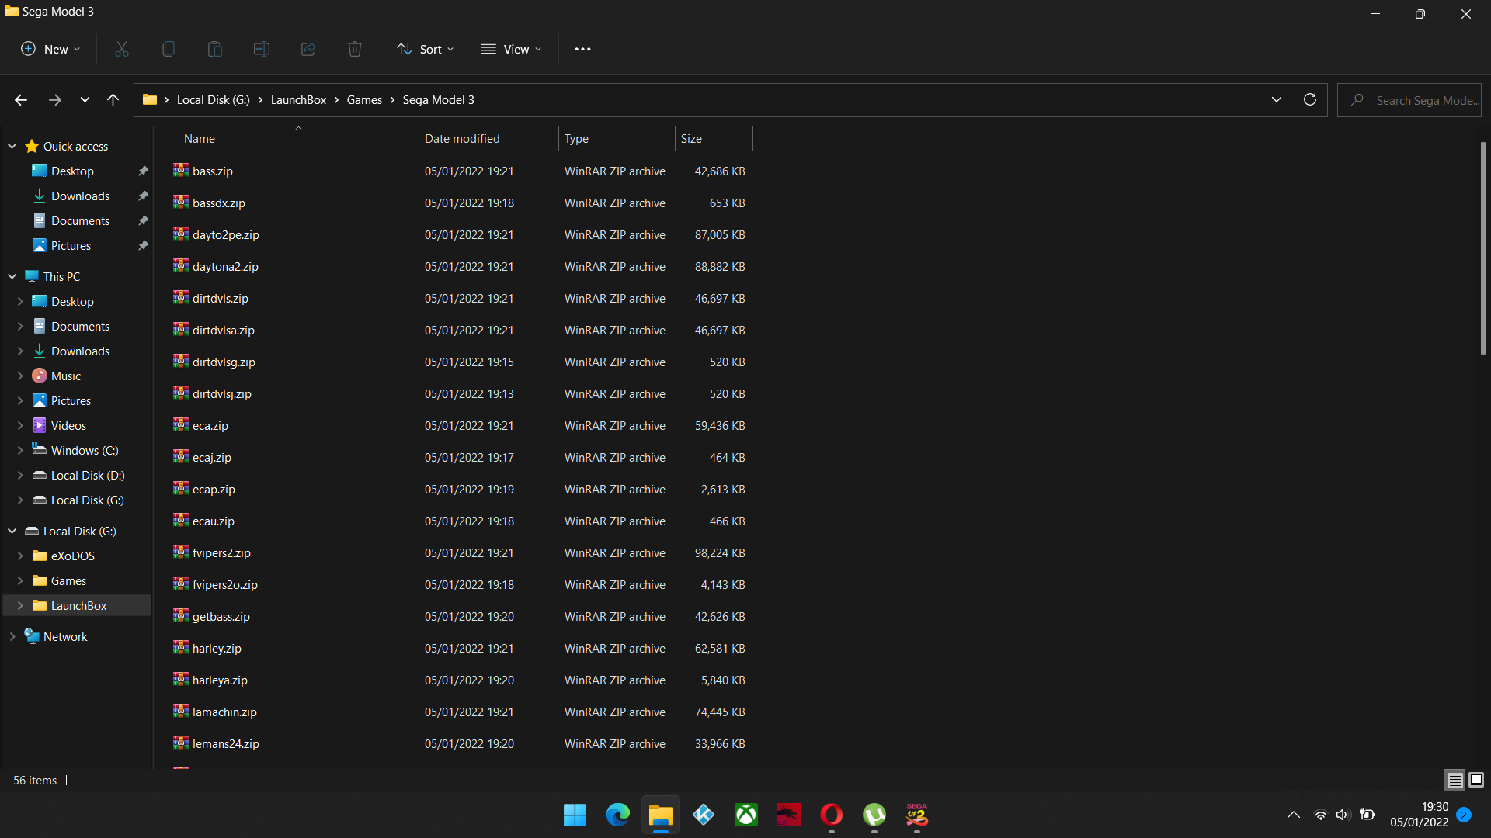Open uTorrent from the taskbar

874,815
